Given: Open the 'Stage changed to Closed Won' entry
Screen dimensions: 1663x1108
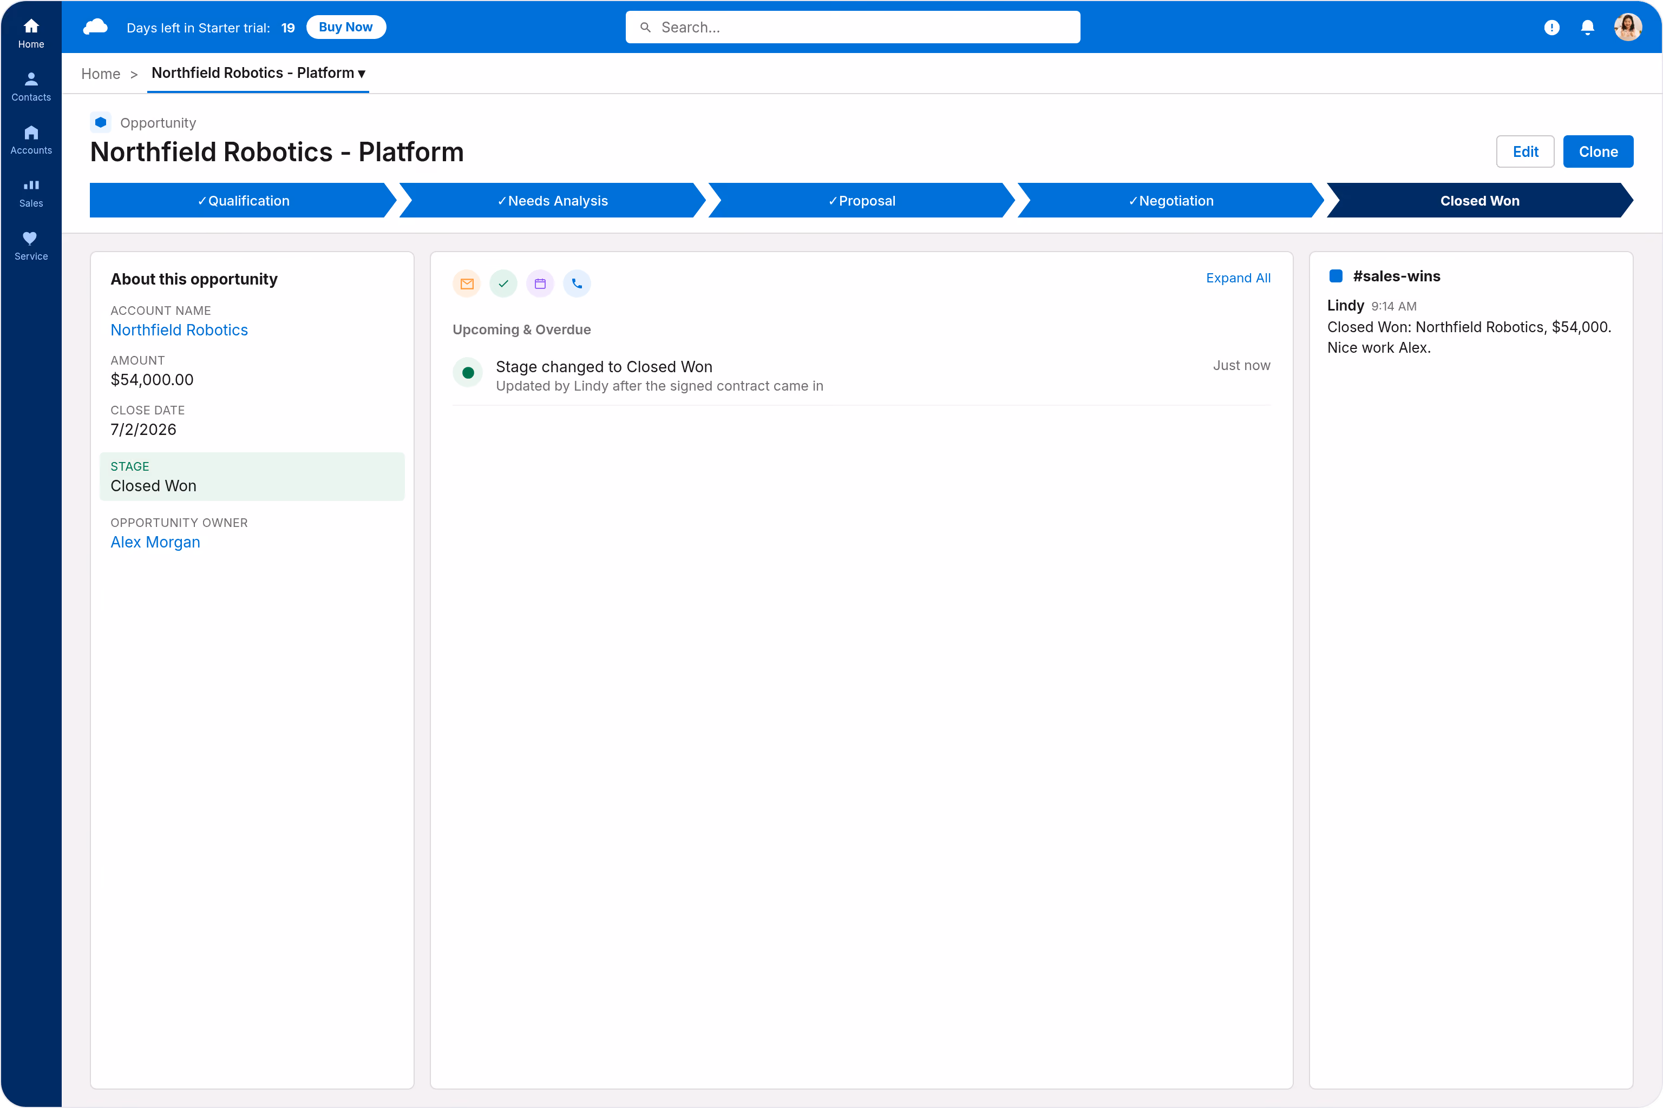Looking at the screenshot, I should coord(604,367).
